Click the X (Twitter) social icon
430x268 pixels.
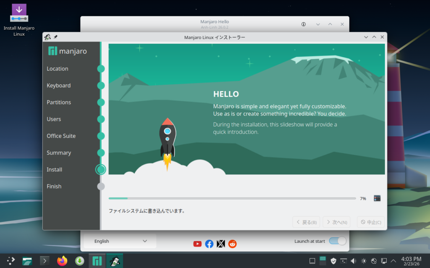click(x=221, y=244)
